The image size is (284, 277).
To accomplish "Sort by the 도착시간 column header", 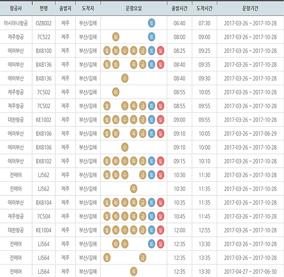I will 204,8.
